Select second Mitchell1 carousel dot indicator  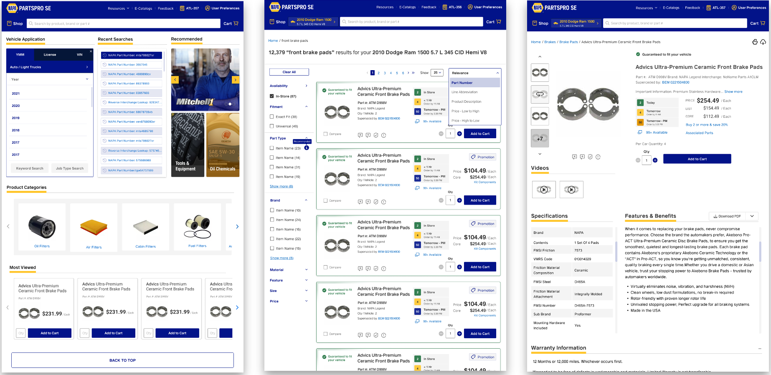coord(230,104)
